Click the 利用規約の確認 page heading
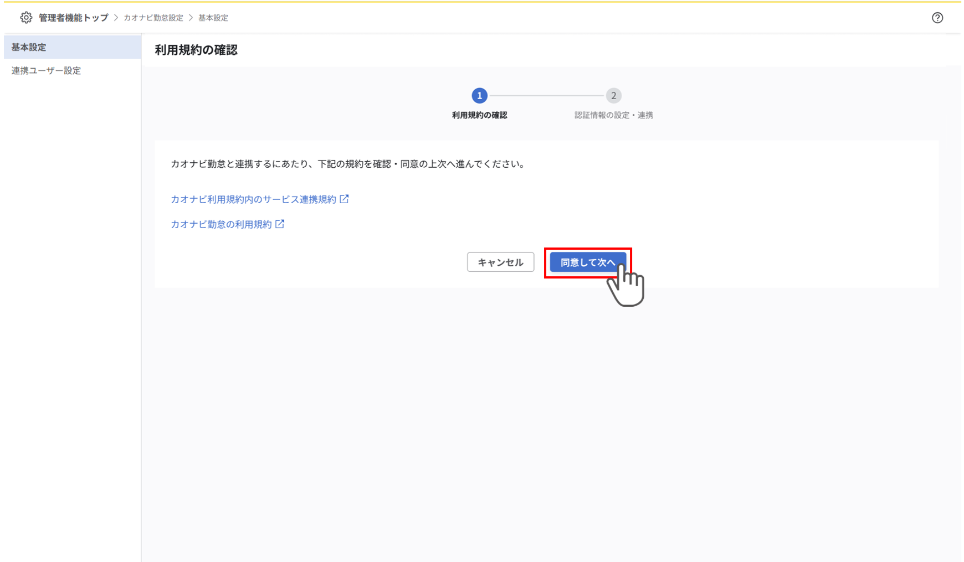This screenshot has height=562, width=964. (x=196, y=50)
